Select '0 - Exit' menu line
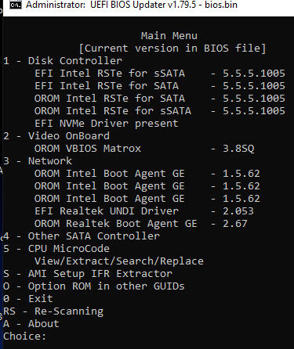 [x=28, y=299]
